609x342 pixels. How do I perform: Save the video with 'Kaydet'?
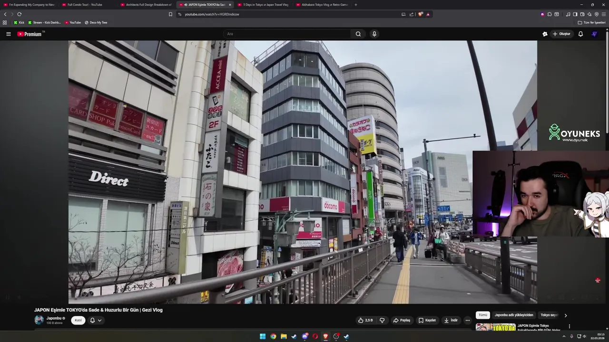point(427,320)
